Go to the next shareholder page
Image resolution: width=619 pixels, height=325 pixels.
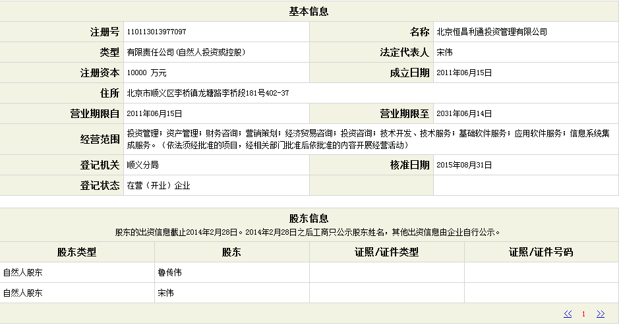pyautogui.click(x=601, y=314)
